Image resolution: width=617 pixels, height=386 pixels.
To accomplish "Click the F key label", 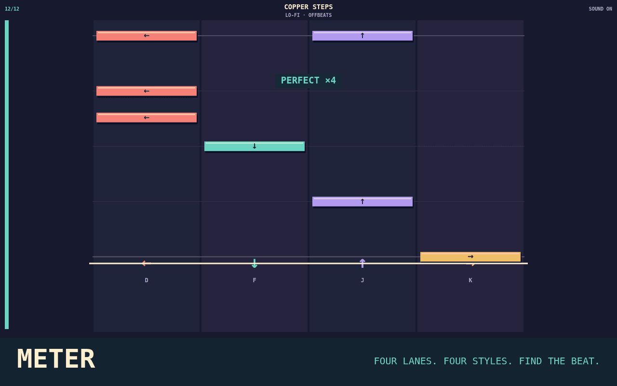I will [255, 280].
